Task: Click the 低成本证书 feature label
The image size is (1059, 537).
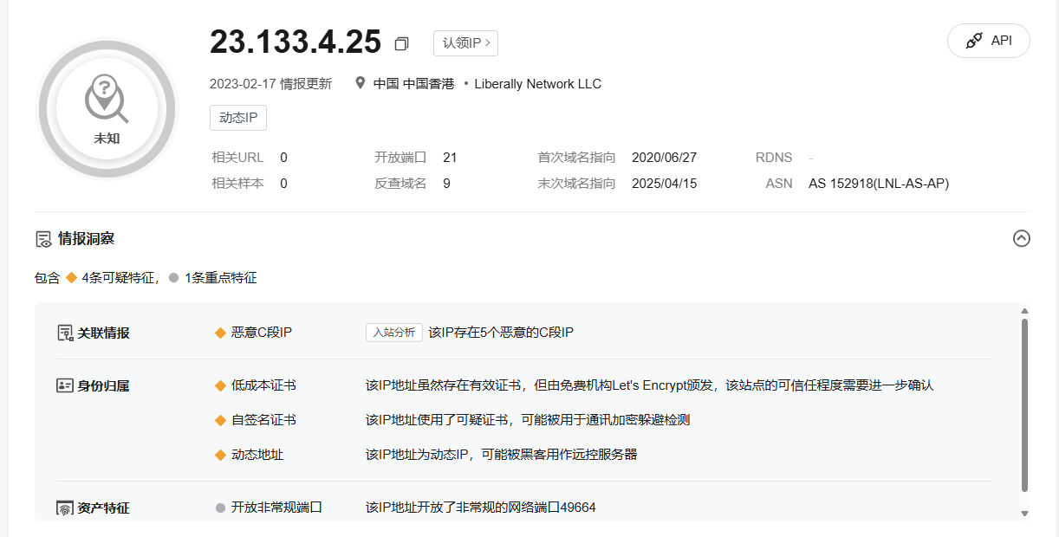Action: tap(263, 385)
